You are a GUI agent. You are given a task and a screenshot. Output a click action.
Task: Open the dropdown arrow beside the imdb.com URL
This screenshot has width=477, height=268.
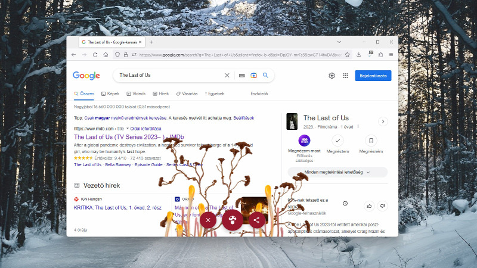click(x=128, y=129)
